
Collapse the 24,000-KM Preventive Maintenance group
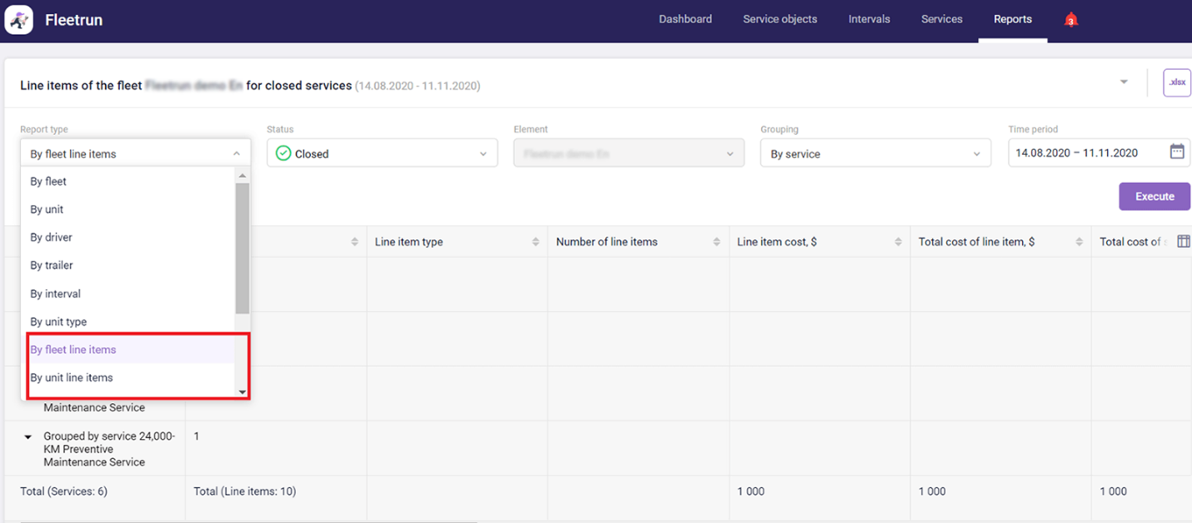click(28, 436)
